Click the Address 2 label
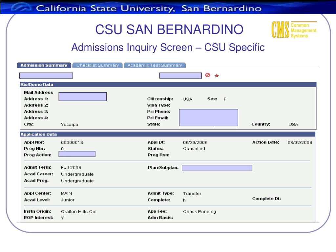The image size is (336, 252). tap(36, 105)
